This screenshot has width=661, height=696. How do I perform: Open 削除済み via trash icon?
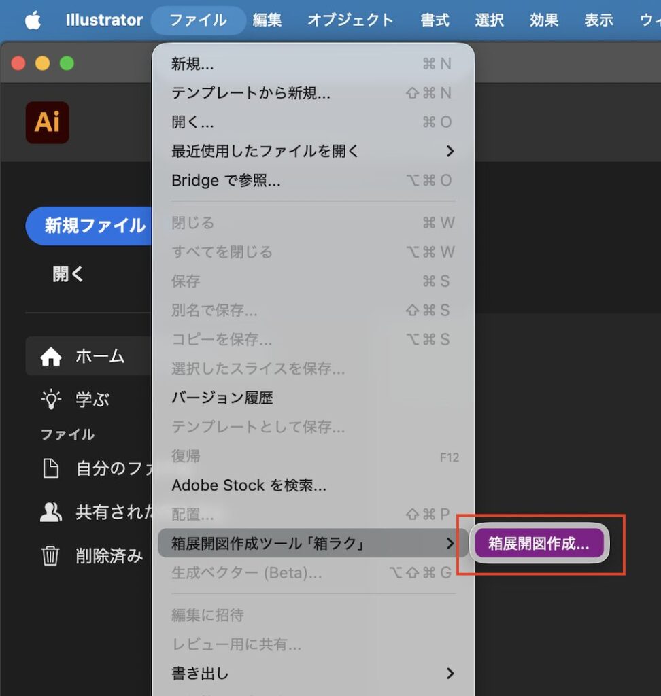[51, 556]
